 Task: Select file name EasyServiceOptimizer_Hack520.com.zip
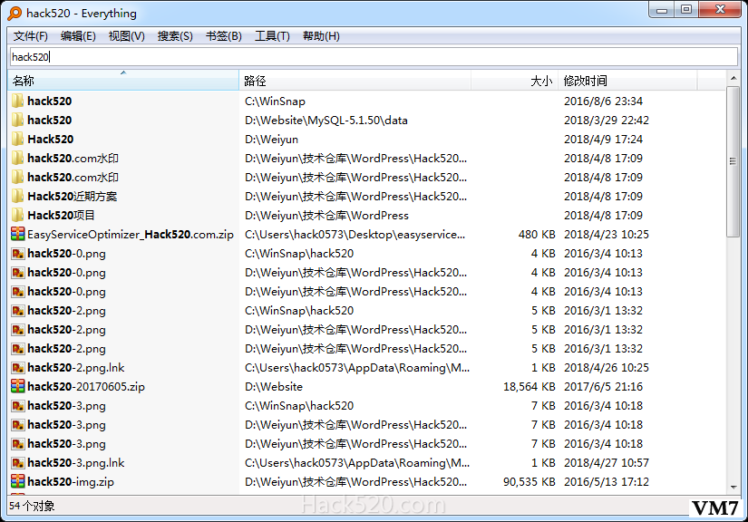tap(131, 235)
